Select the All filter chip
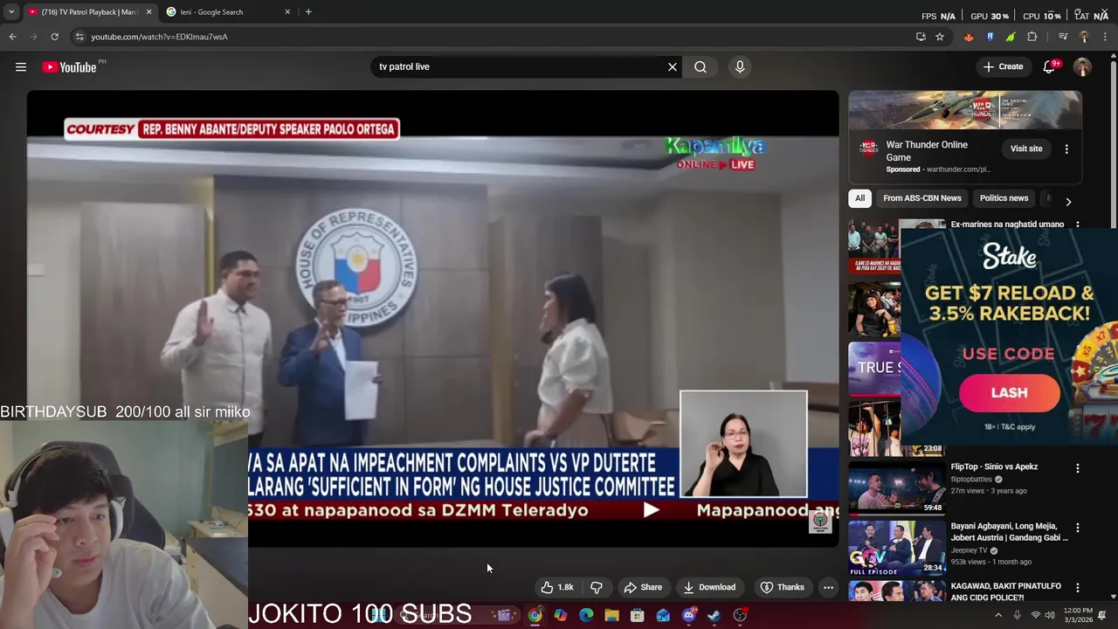Screen dimensions: 1118x629 (859, 198)
